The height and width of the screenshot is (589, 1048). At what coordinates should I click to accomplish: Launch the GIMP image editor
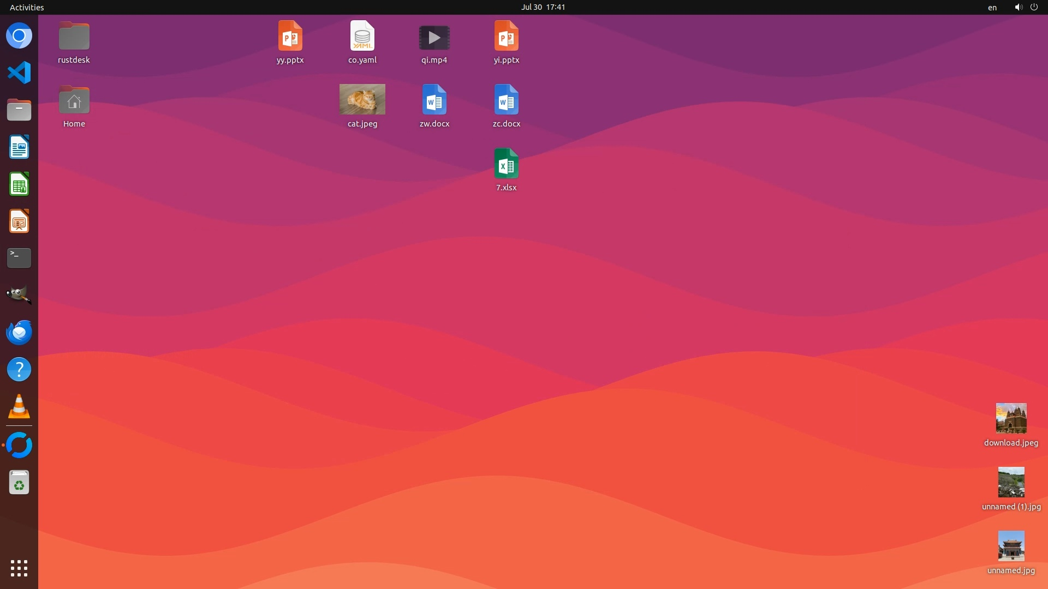tap(19, 295)
